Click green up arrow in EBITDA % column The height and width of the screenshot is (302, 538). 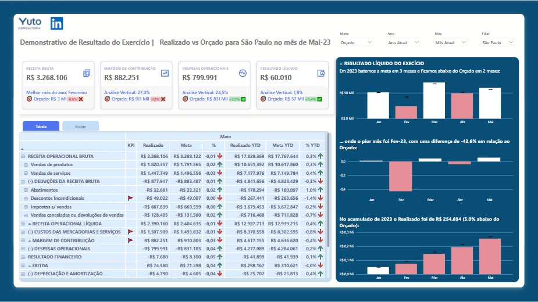pyautogui.click(x=220, y=265)
